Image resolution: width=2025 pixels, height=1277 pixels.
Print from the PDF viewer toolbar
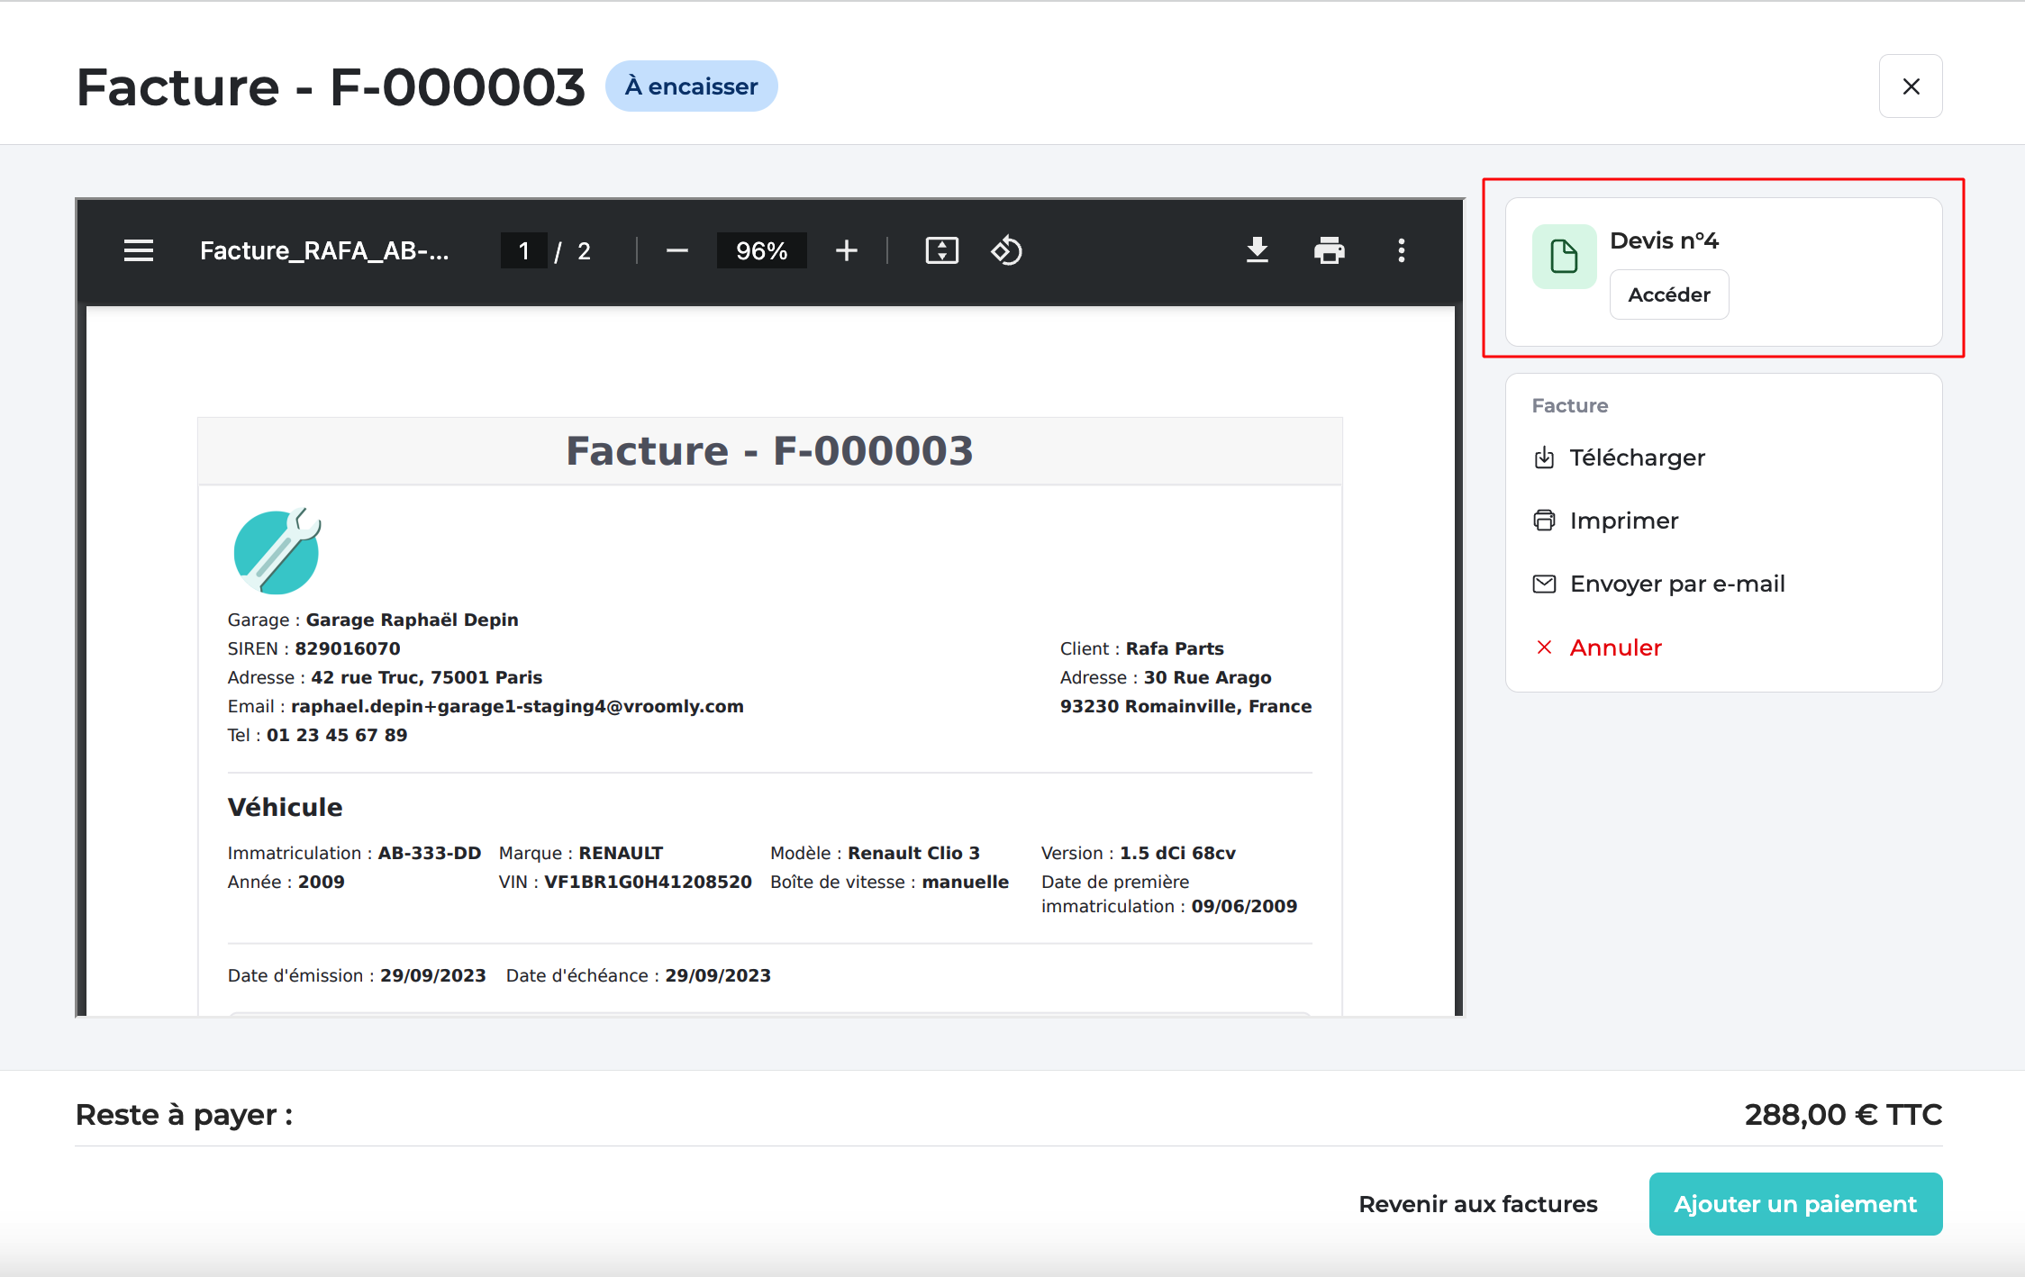pos(1330,250)
